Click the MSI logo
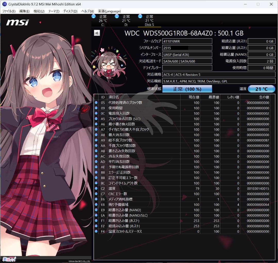This screenshot has width=278, height=263. 18,22
